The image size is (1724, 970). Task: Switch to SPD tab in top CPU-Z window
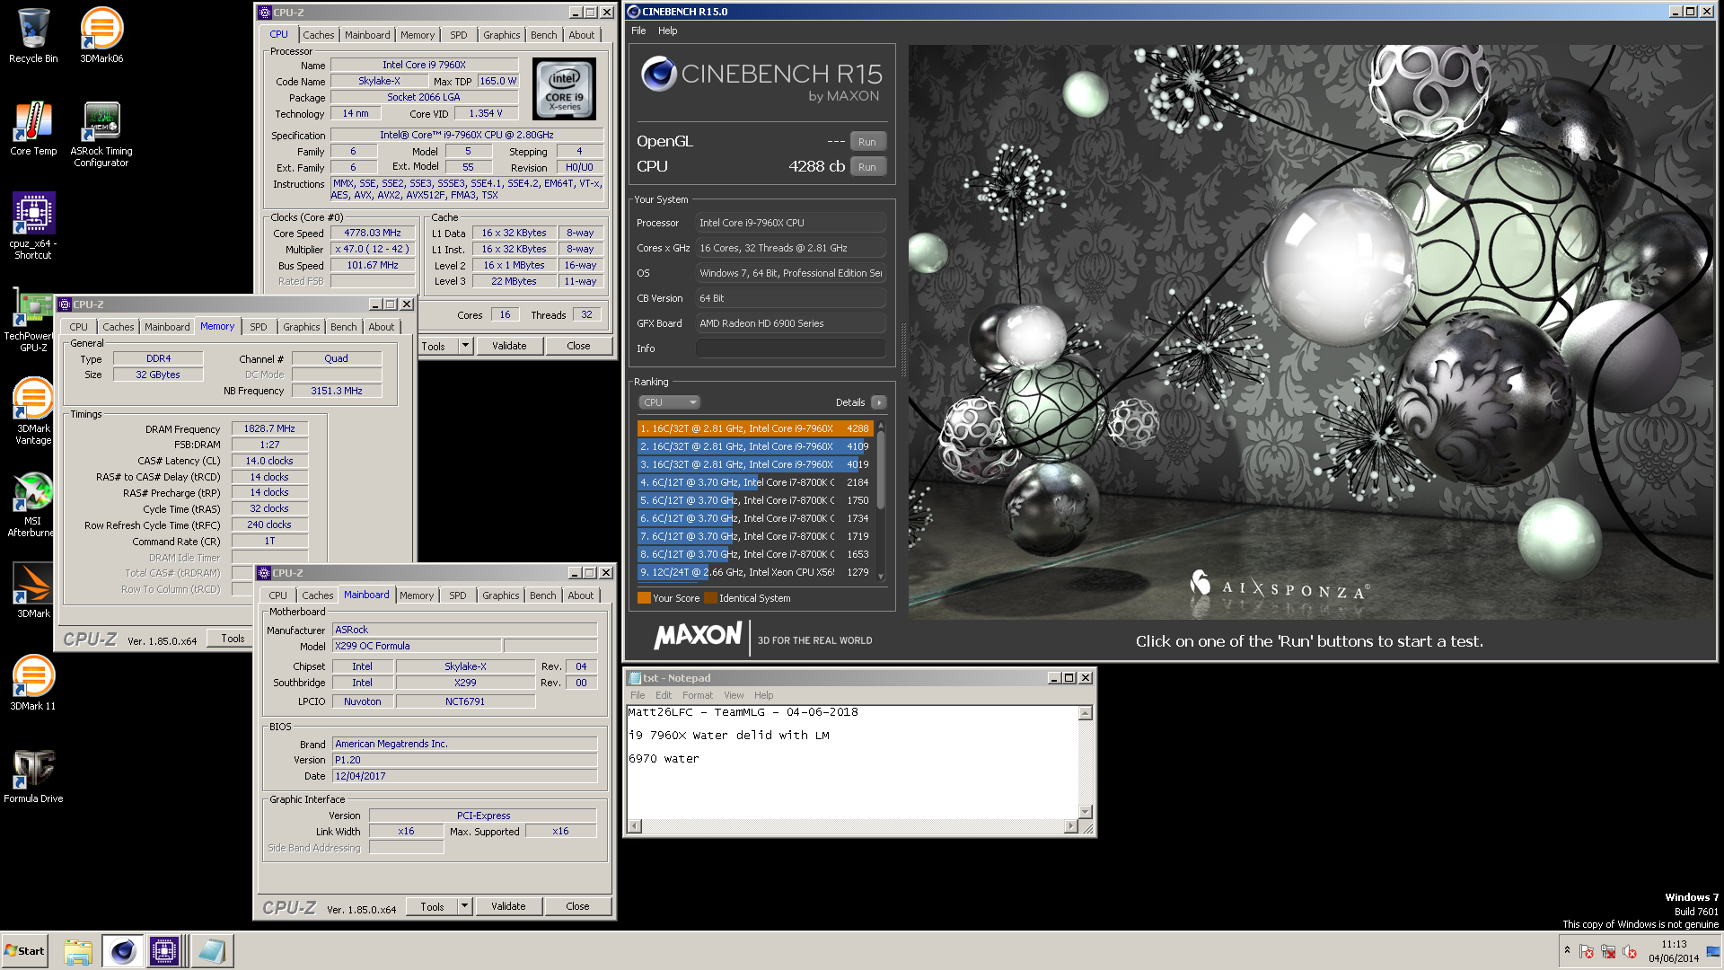coord(458,35)
